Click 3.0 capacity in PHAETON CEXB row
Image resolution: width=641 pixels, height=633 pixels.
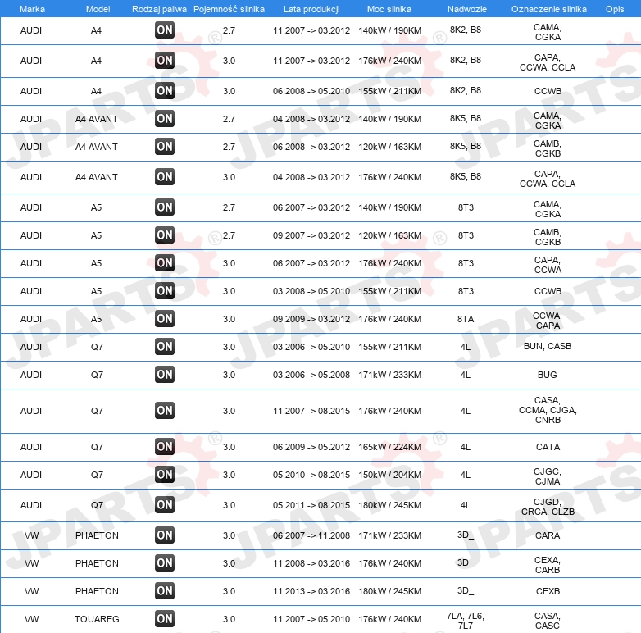(229, 591)
